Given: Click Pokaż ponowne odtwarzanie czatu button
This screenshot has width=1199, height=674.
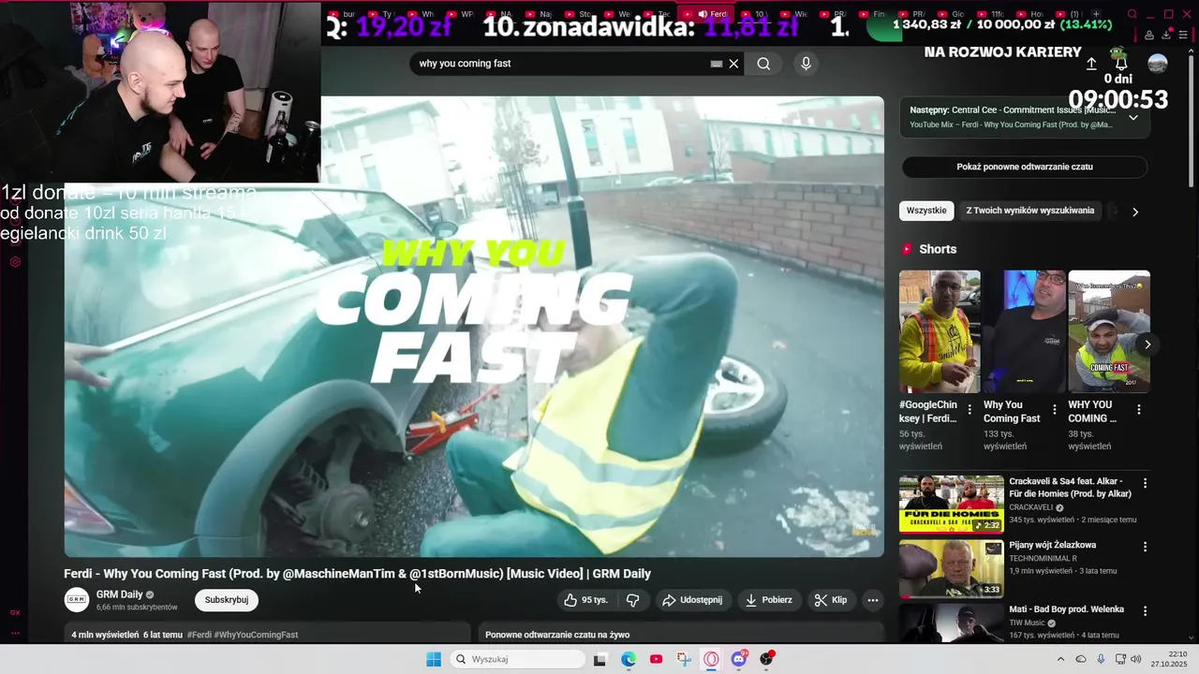Looking at the screenshot, I should 1025,167.
